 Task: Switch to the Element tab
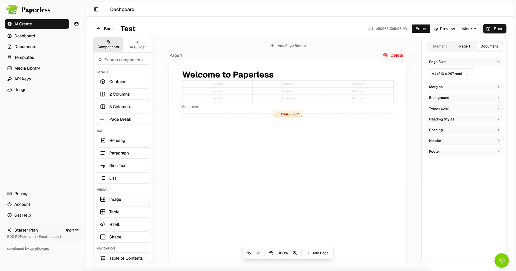point(440,46)
